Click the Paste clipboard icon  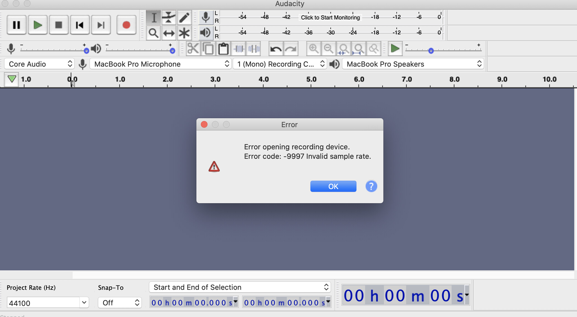click(223, 49)
